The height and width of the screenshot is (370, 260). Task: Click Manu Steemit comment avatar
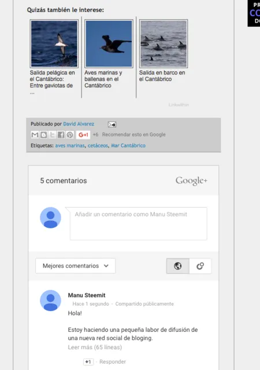(50, 301)
